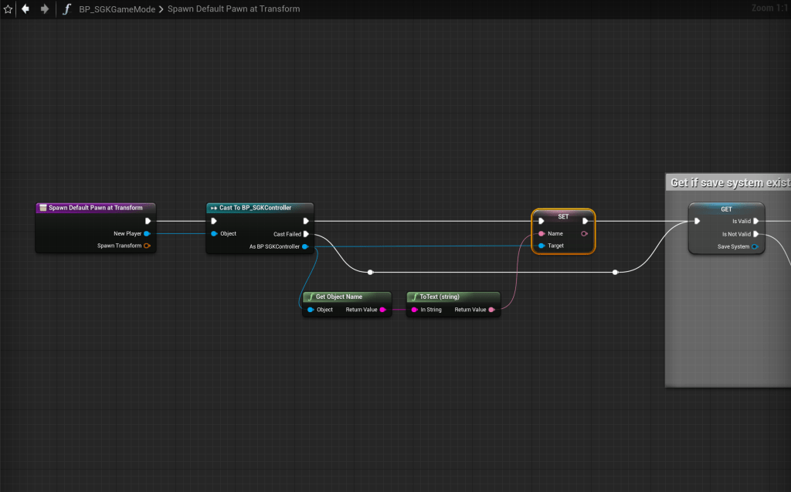Select the SET node header

point(563,216)
